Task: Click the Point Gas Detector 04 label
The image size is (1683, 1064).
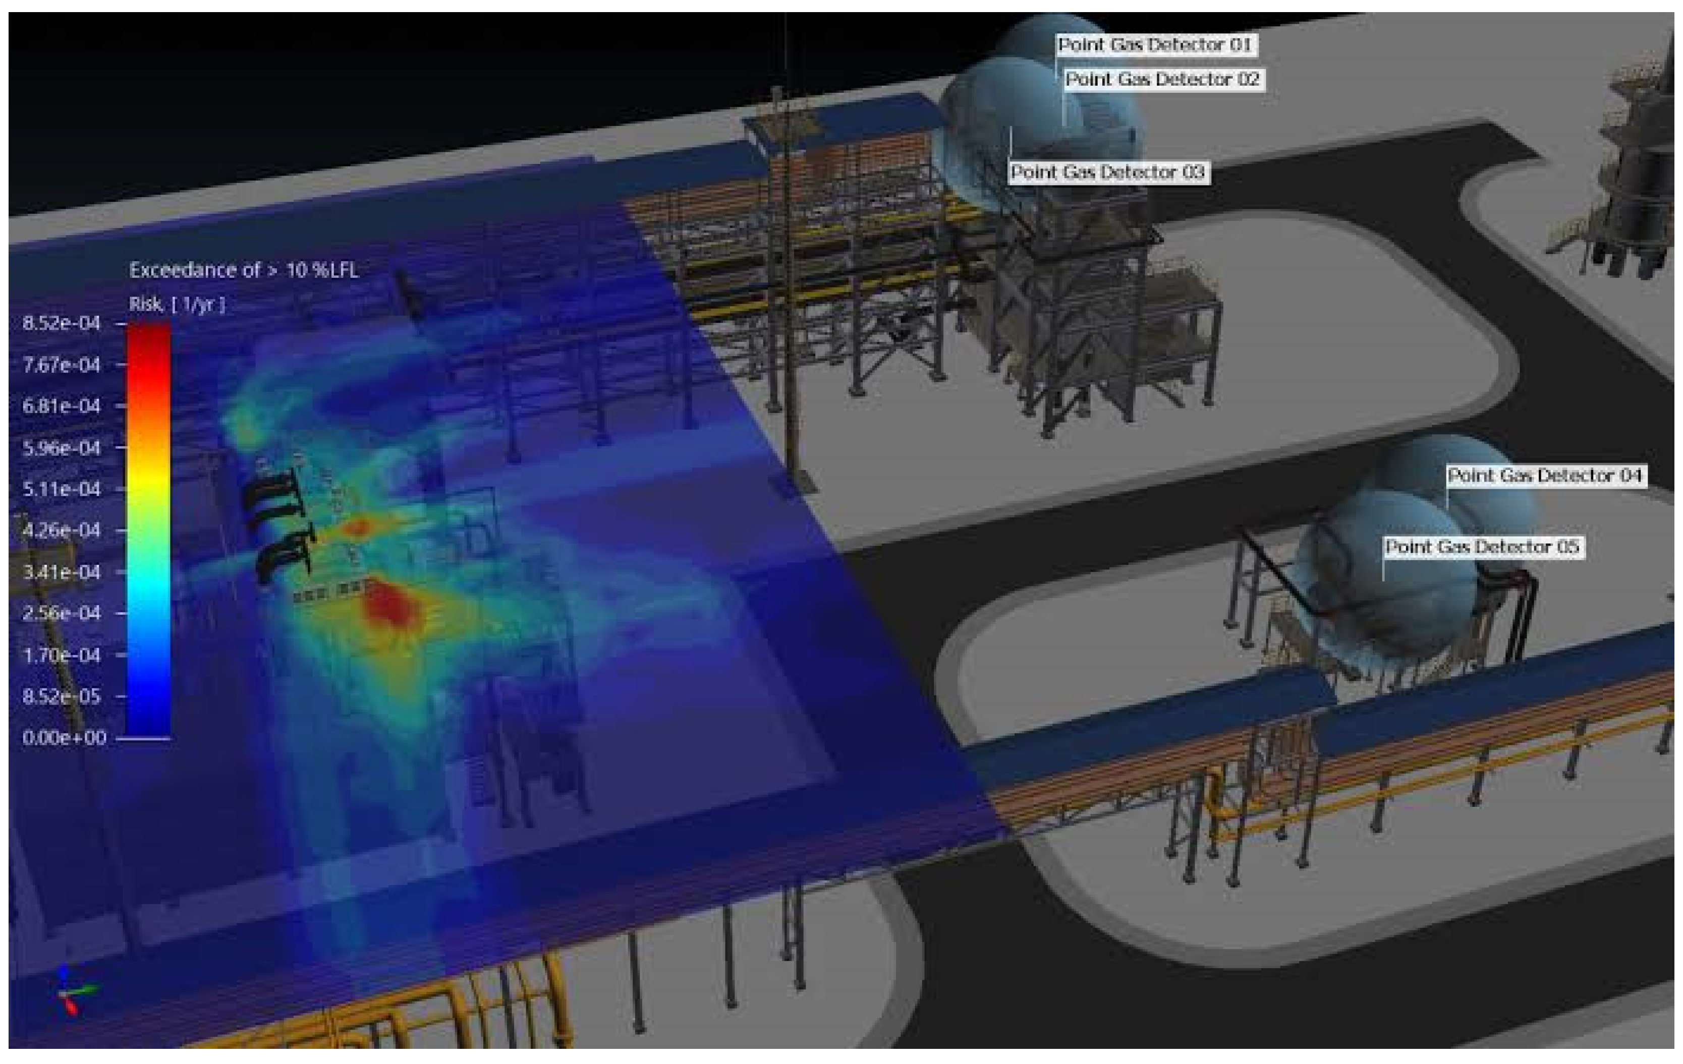Action: (1545, 476)
